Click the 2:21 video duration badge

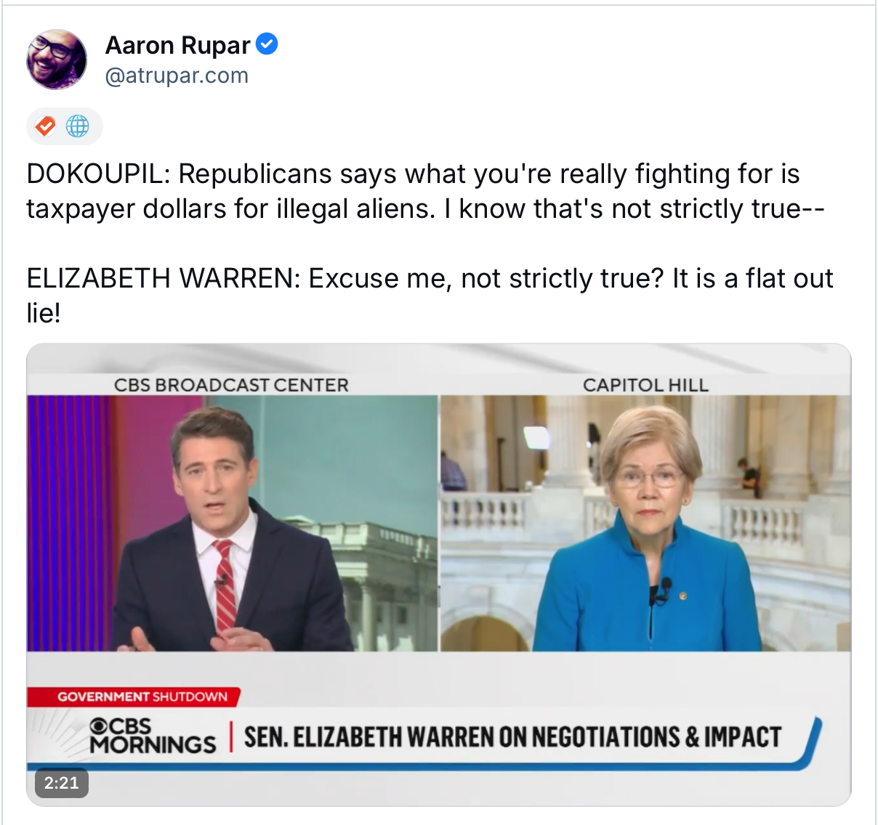click(x=62, y=783)
